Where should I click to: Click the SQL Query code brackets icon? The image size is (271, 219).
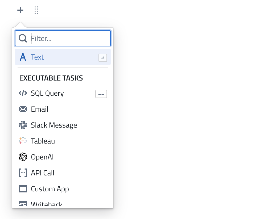[23, 93]
